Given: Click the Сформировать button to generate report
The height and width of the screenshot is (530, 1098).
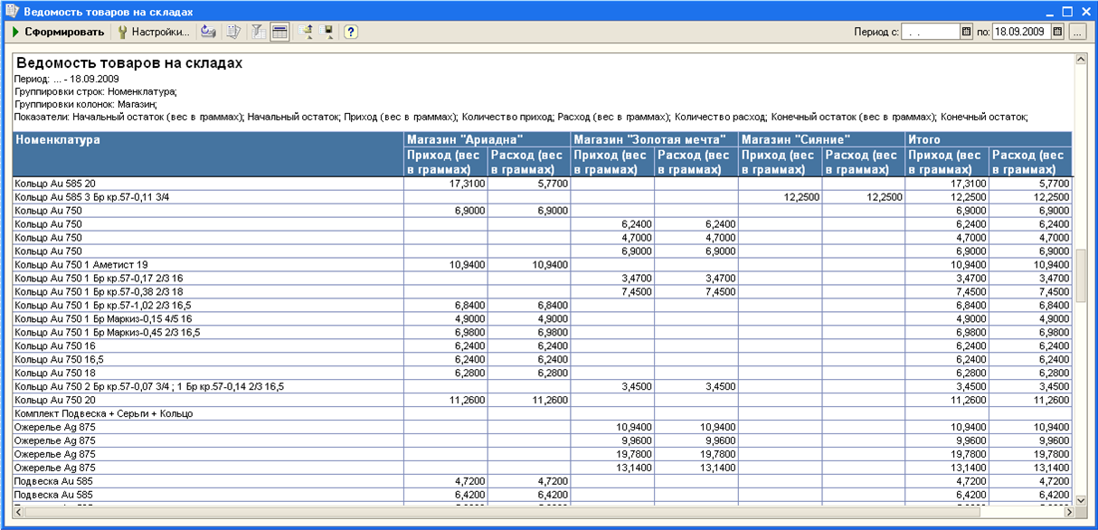Looking at the screenshot, I should [58, 32].
